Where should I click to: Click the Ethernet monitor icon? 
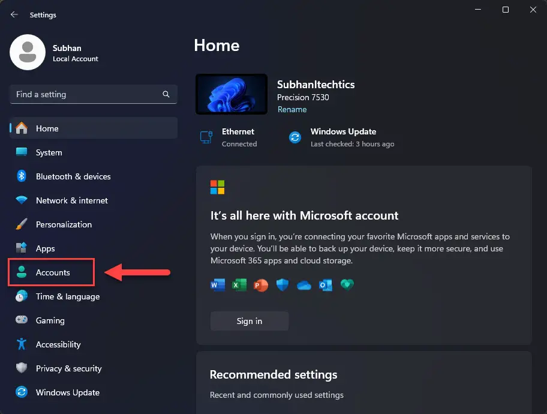tap(206, 137)
